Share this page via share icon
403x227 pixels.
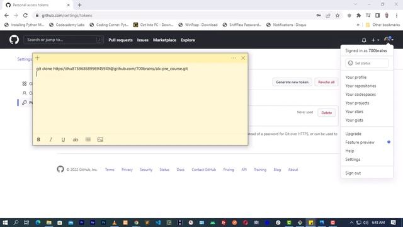(x=328, y=15)
